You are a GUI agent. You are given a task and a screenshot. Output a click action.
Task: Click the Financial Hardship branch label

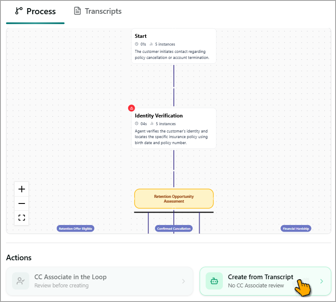click(296, 228)
